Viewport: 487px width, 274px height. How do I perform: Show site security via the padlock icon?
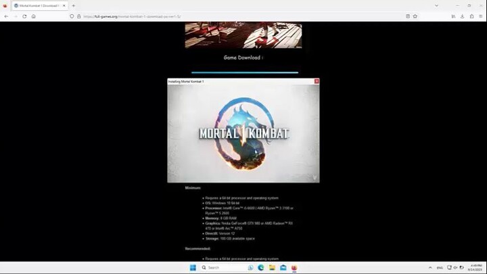(79, 16)
